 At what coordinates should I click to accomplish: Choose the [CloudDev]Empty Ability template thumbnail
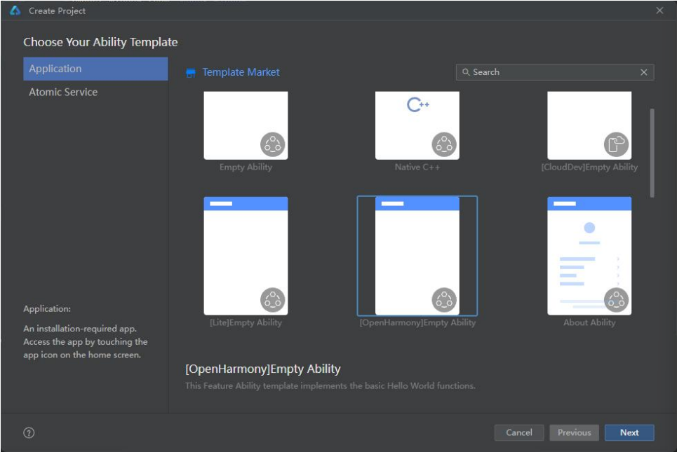tap(589, 125)
